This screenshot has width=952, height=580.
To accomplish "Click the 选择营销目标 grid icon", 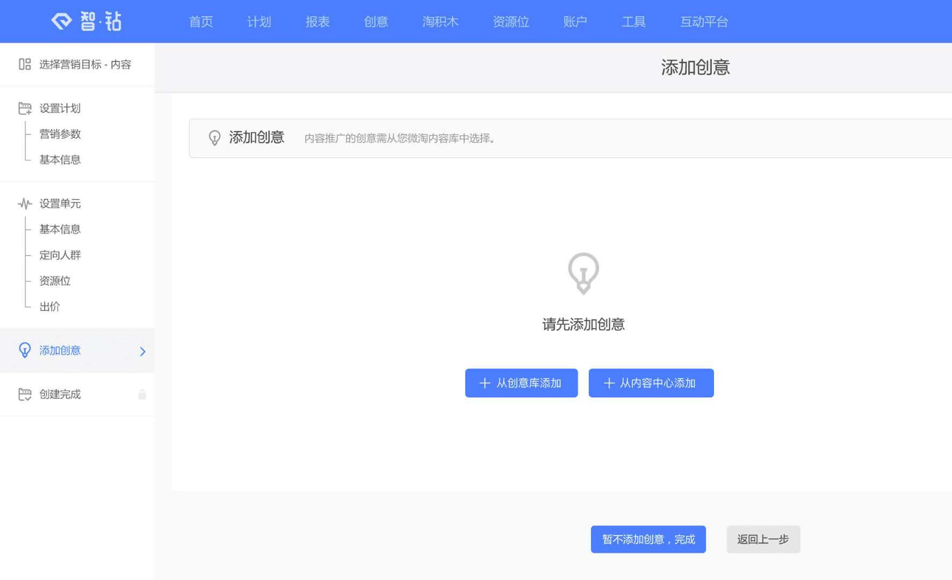I will (24, 64).
